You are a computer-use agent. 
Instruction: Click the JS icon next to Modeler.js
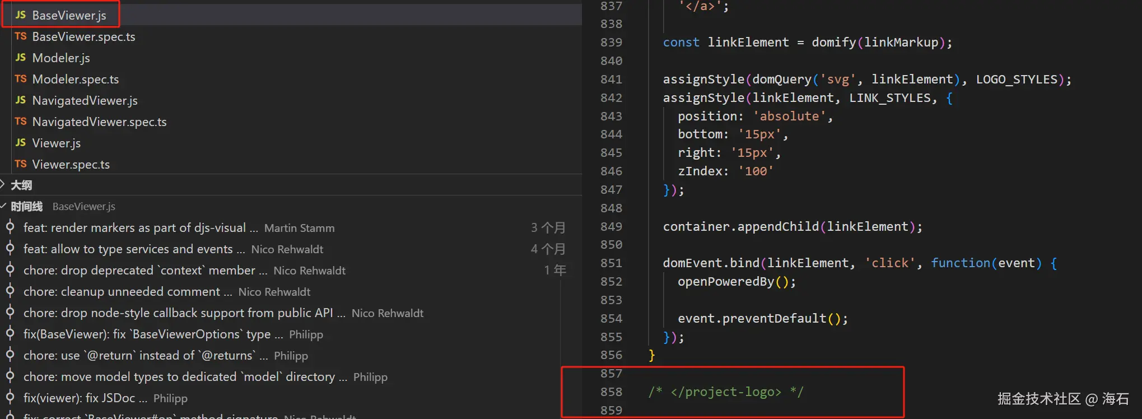click(x=21, y=58)
